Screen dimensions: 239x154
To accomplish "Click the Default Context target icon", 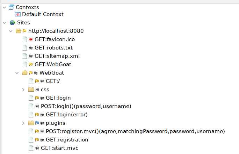I will click(x=18, y=14).
